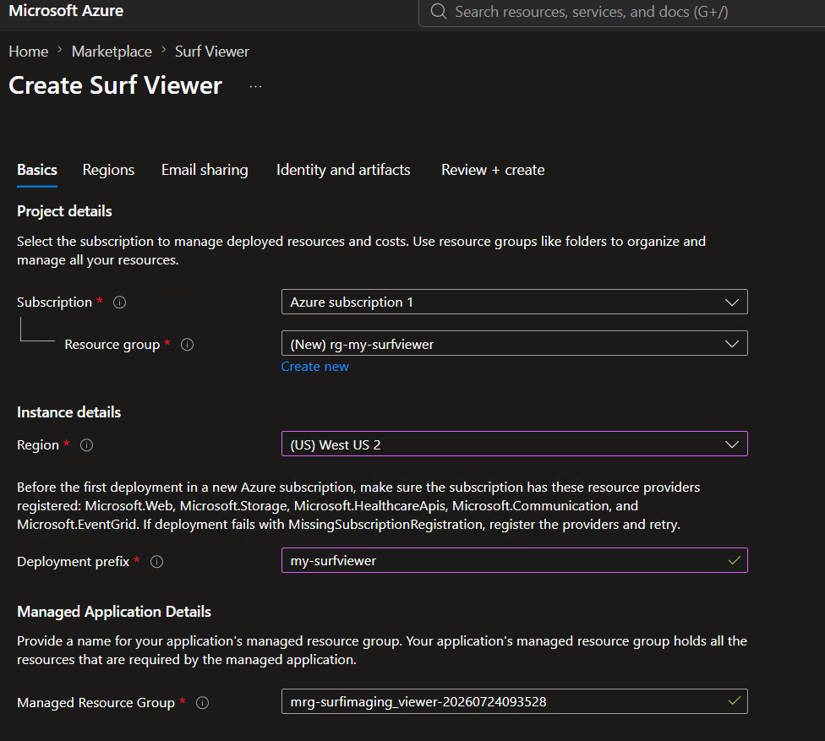Go to the Review + create tab
Viewport: 825px width, 741px height.
tap(493, 170)
